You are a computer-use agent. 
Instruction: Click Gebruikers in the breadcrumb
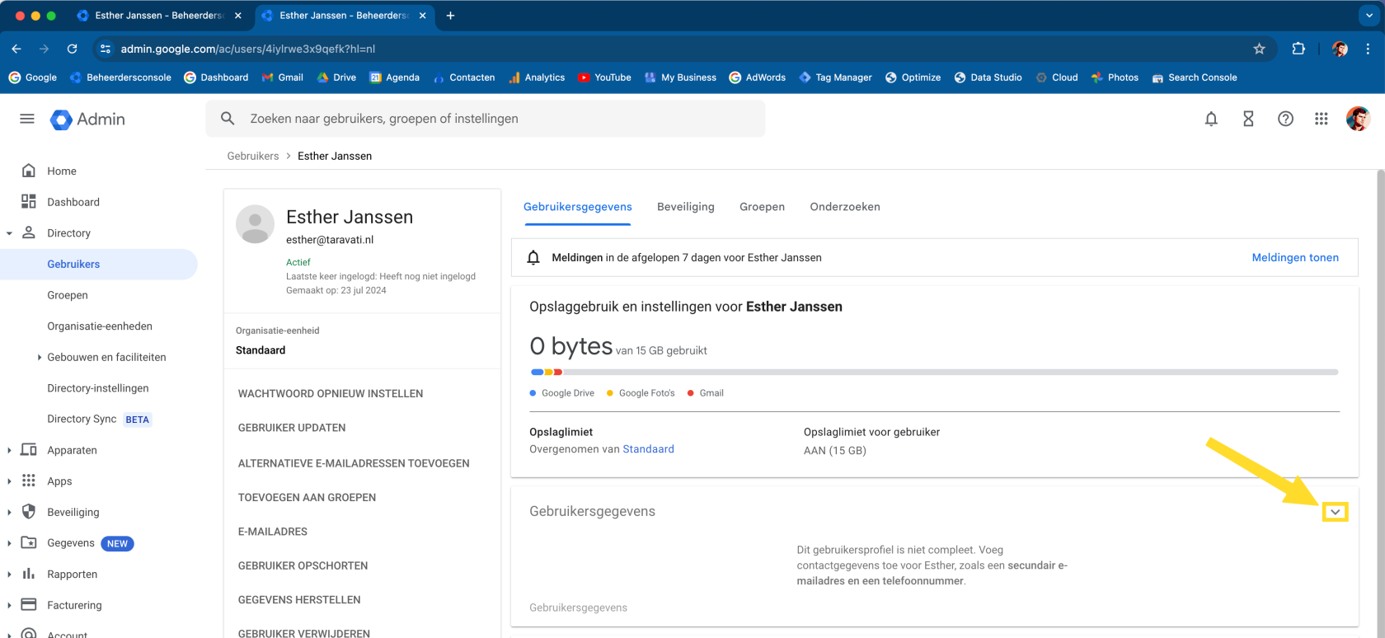[x=253, y=156]
